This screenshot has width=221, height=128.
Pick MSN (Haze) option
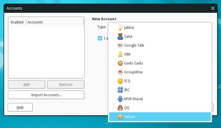[160, 99]
